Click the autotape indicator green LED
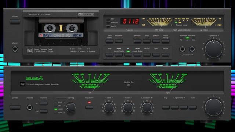Viewport: 235px width, 132px height. coord(187,38)
